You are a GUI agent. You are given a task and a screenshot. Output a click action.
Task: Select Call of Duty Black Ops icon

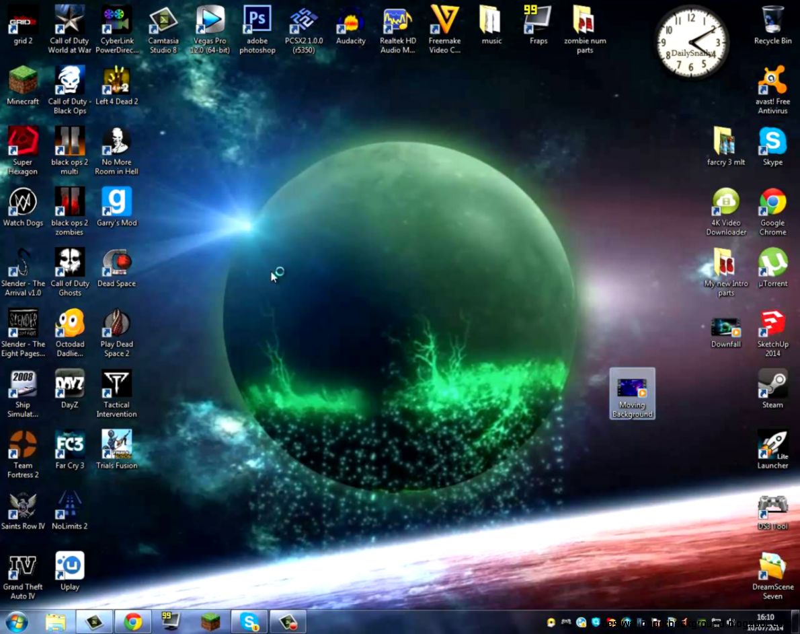pos(69,90)
